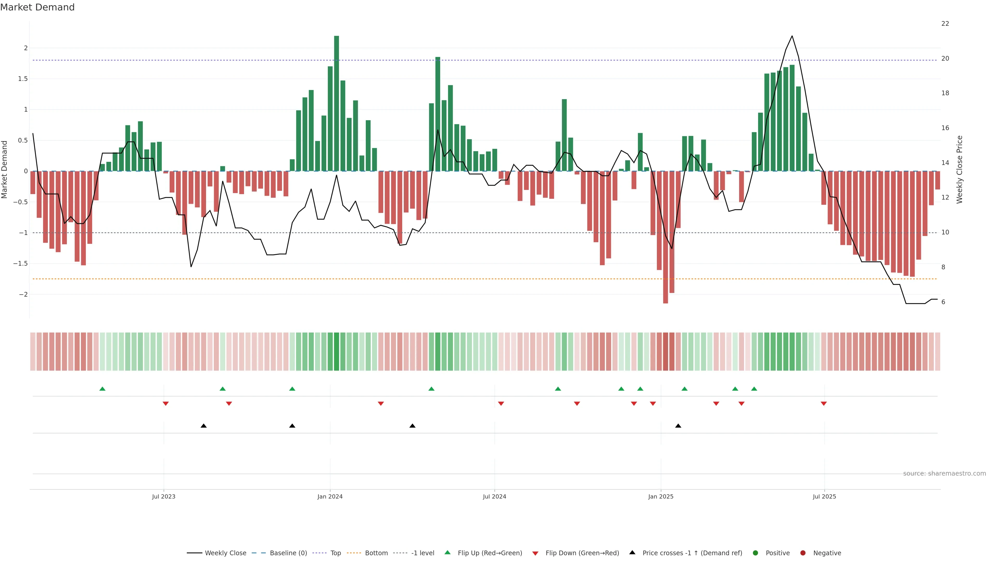Click the Flip Up green triangle legend icon
The width and height of the screenshot is (999, 562).
point(447,552)
